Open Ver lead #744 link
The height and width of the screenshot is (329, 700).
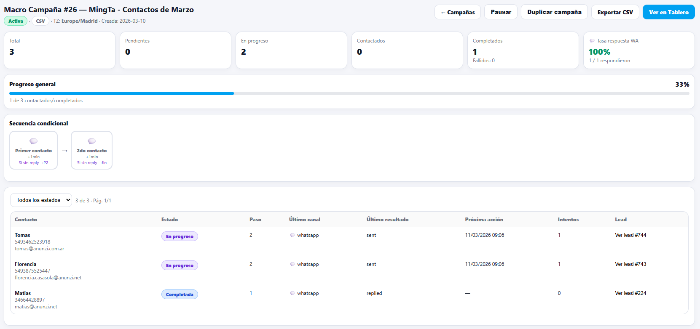click(x=630, y=235)
